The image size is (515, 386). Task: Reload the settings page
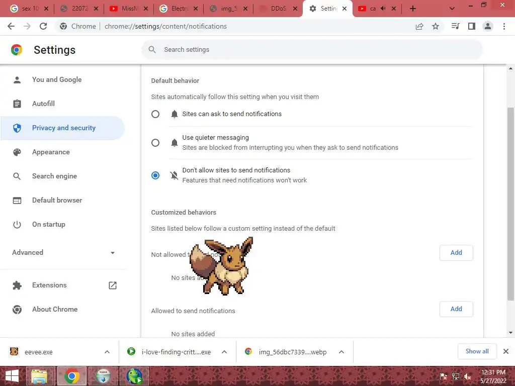(43, 26)
